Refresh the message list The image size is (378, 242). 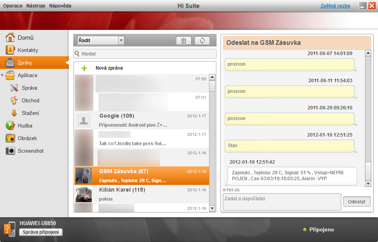202,41
